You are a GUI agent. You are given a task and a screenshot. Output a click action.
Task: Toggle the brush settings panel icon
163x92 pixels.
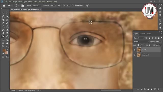pyautogui.click(x=23, y=6)
